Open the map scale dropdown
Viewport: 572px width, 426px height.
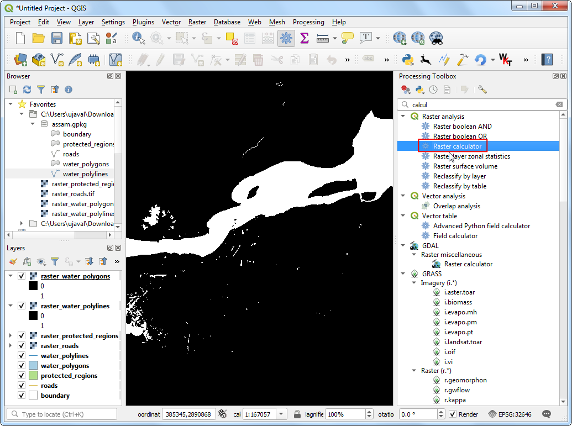281,414
